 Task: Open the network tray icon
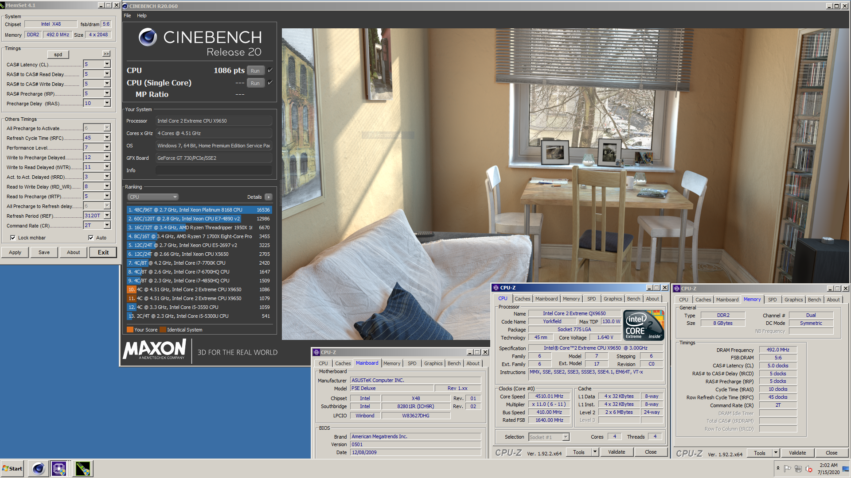798,468
